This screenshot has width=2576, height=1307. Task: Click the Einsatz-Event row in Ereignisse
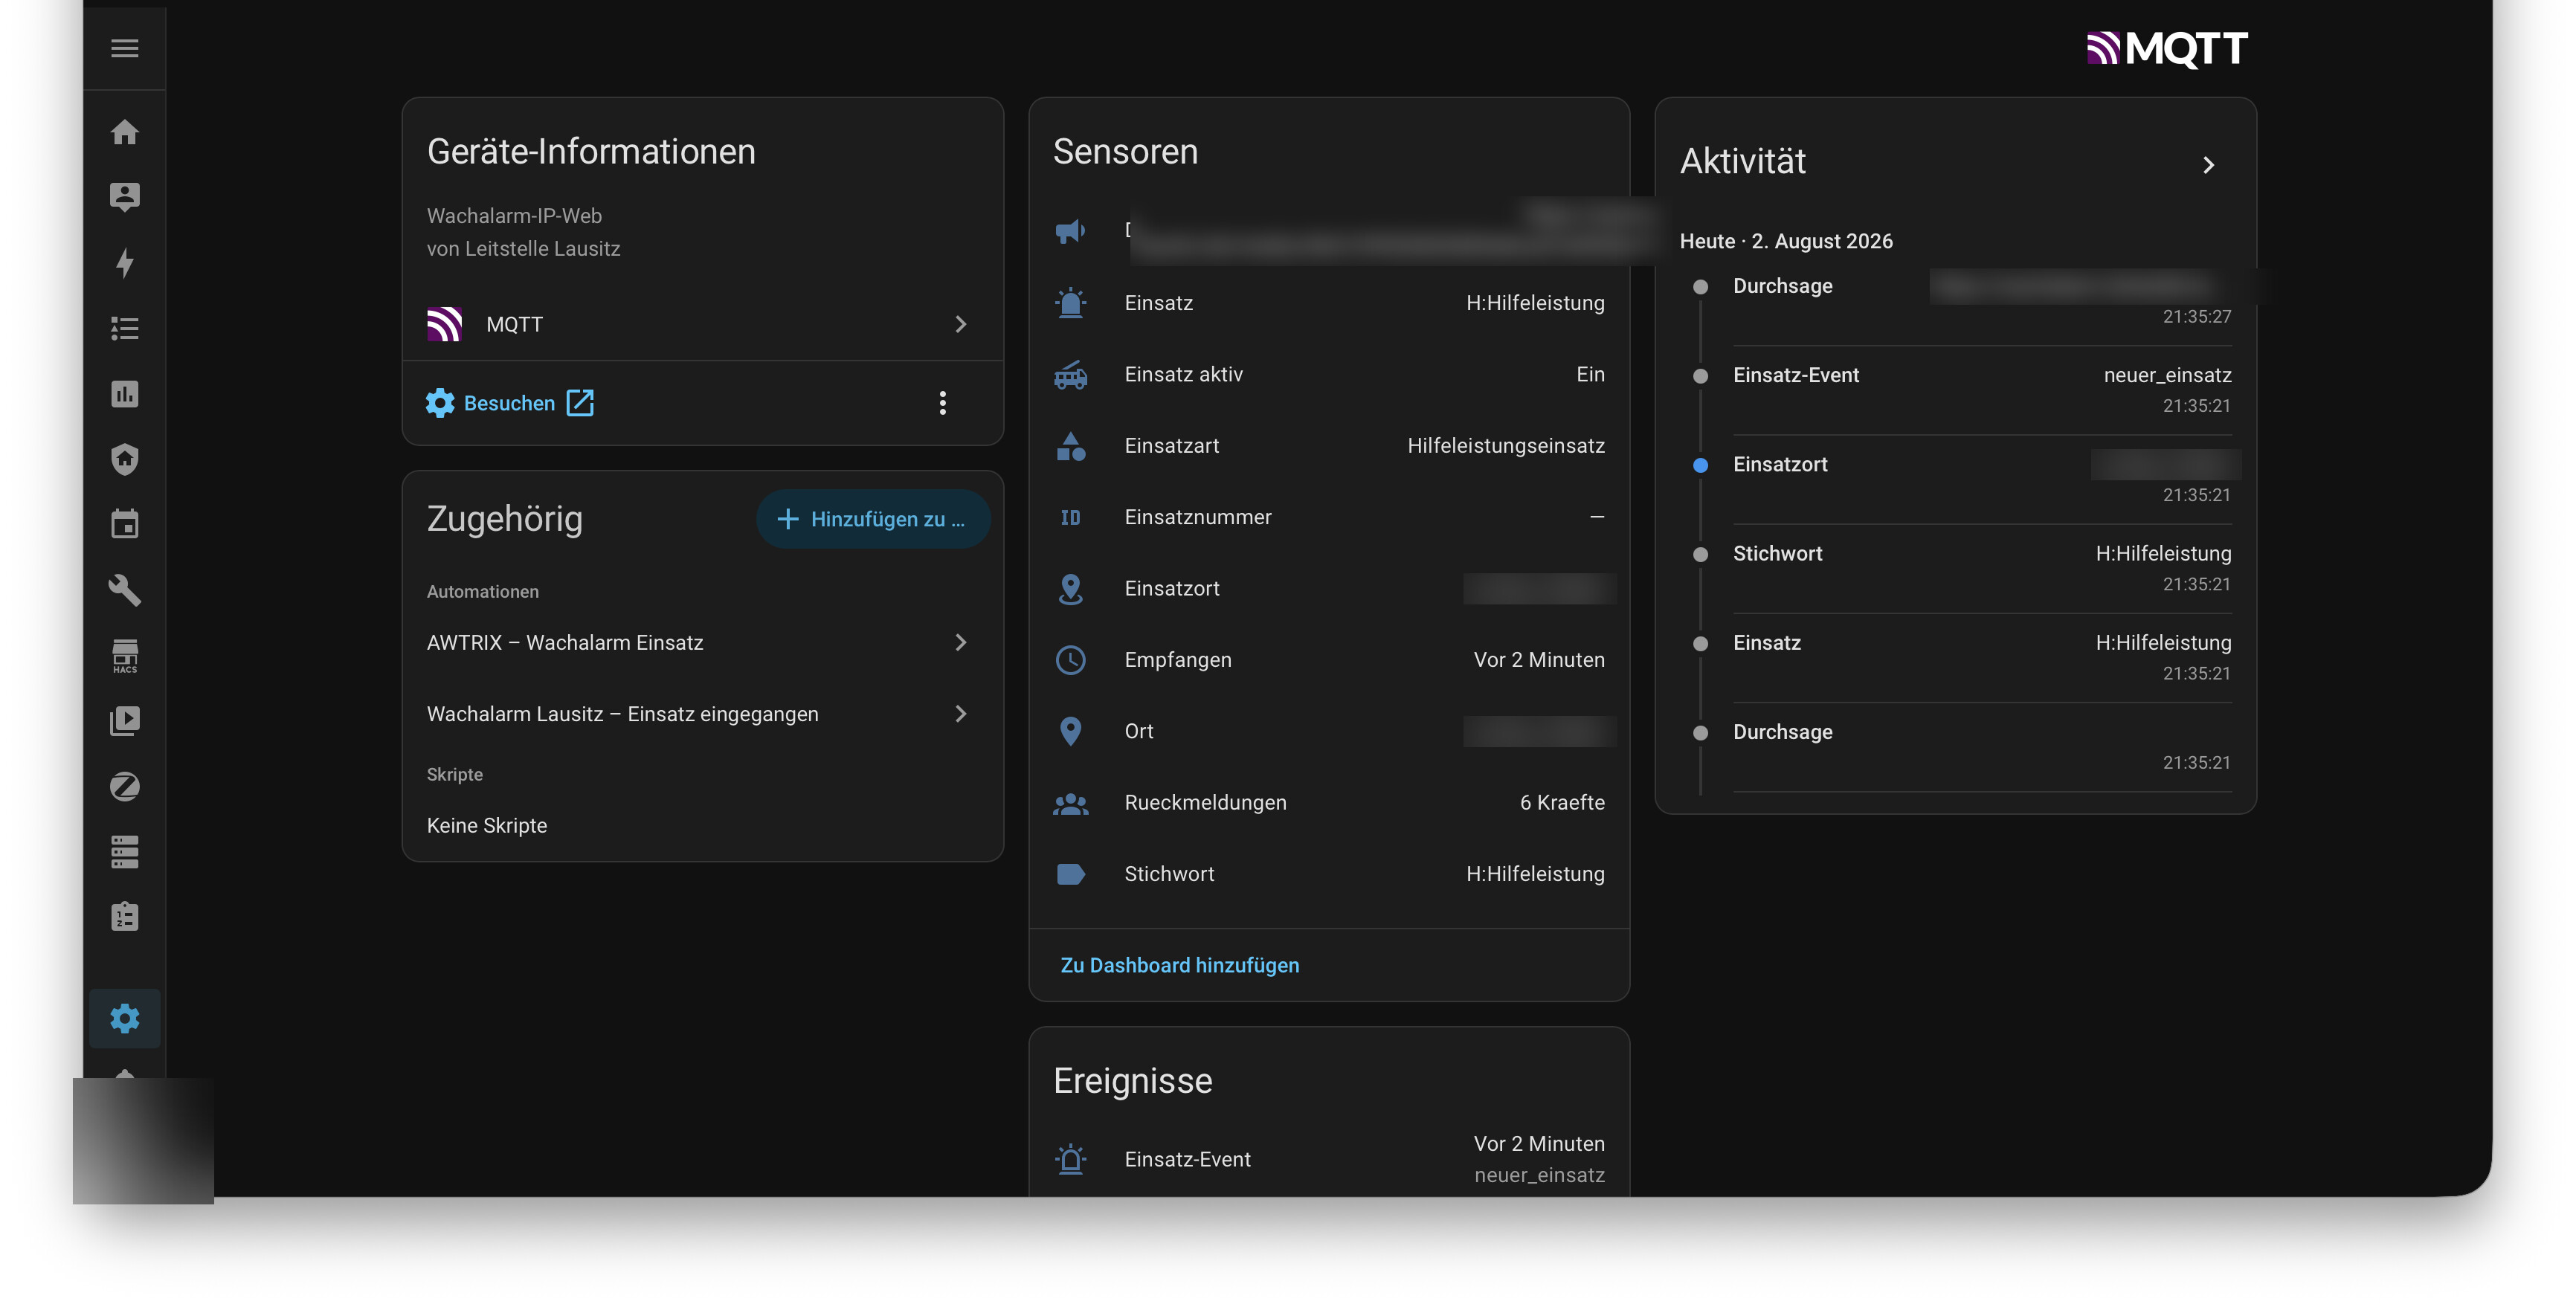pyautogui.click(x=1329, y=1159)
